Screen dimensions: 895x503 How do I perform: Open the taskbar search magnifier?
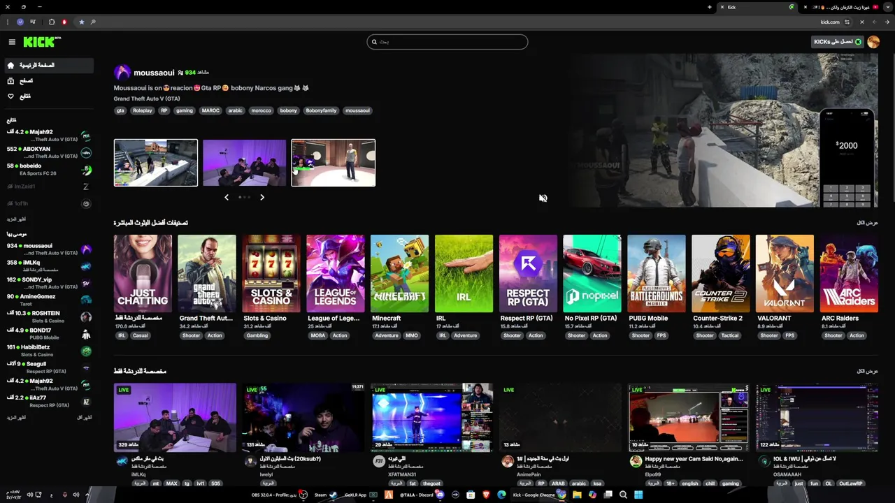point(623,495)
